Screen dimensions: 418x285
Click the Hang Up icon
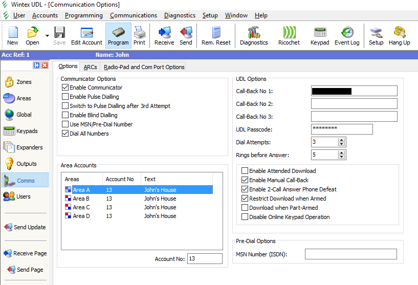coord(399,36)
